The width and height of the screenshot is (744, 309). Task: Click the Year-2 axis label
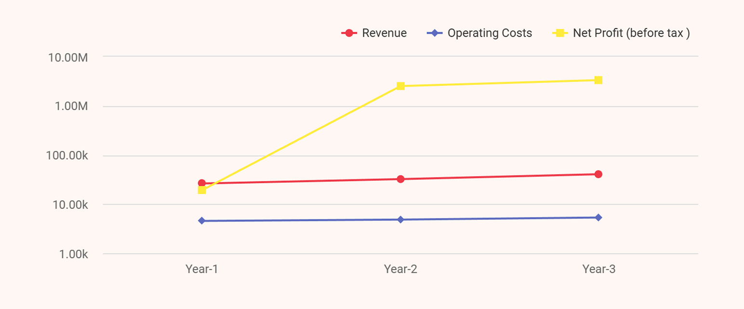point(400,269)
